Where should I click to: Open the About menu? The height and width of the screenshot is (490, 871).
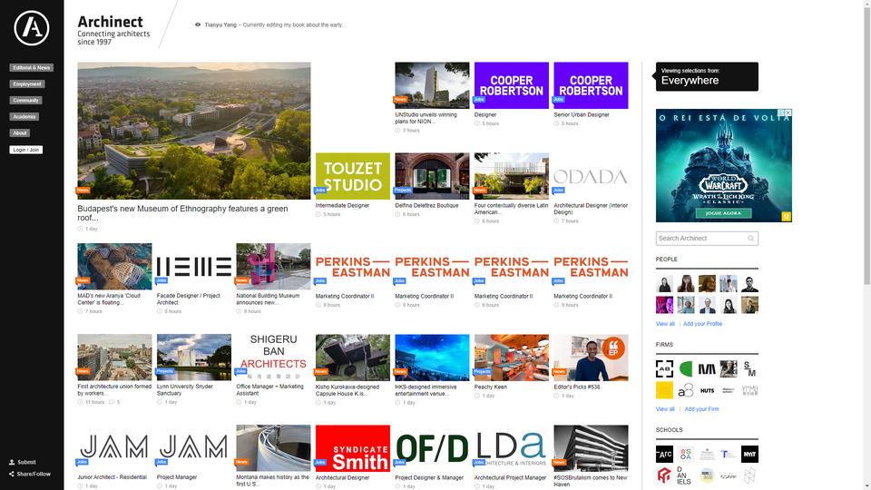(x=19, y=132)
